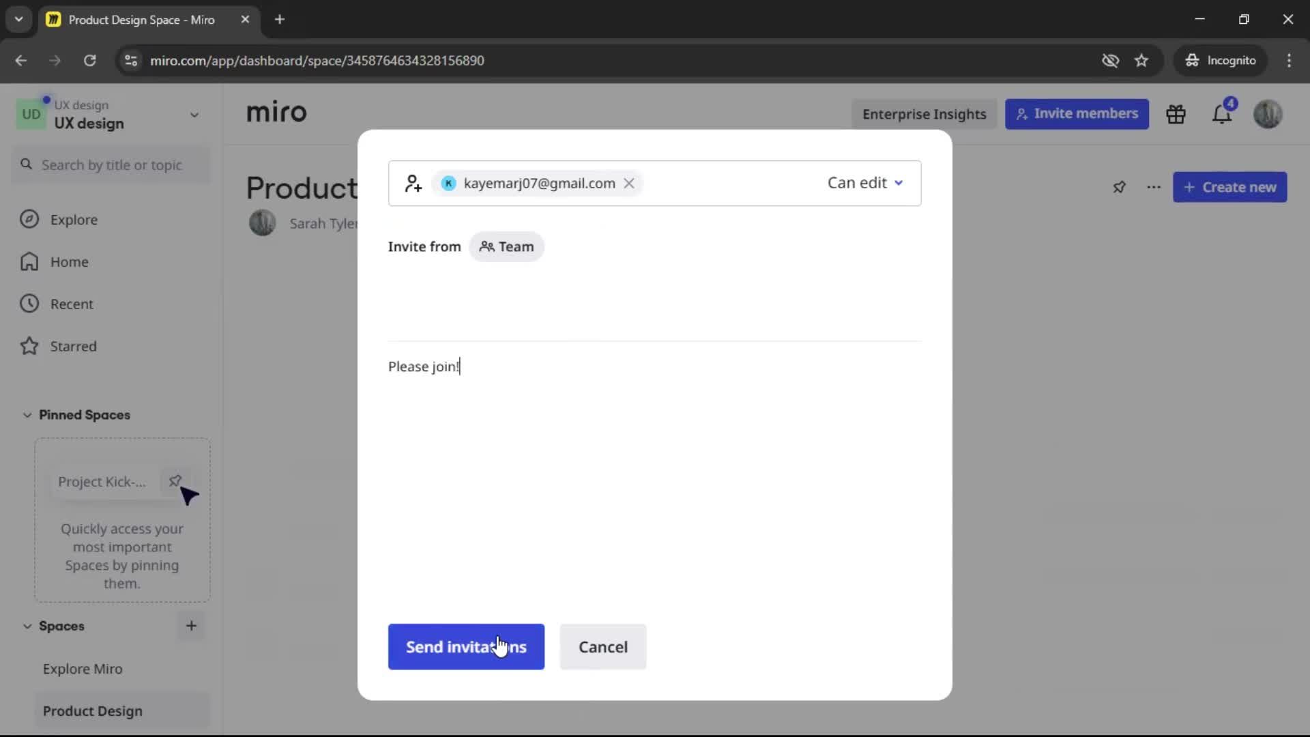Click Create new button
The height and width of the screenshot is (737, 1310).
(x=1229, y=187)
